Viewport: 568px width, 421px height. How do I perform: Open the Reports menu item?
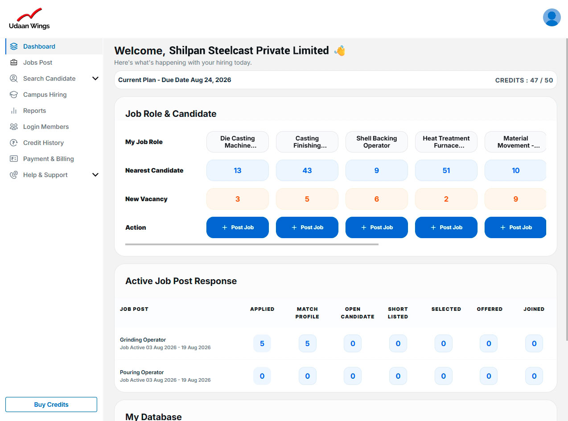click(x=54, y=111)
